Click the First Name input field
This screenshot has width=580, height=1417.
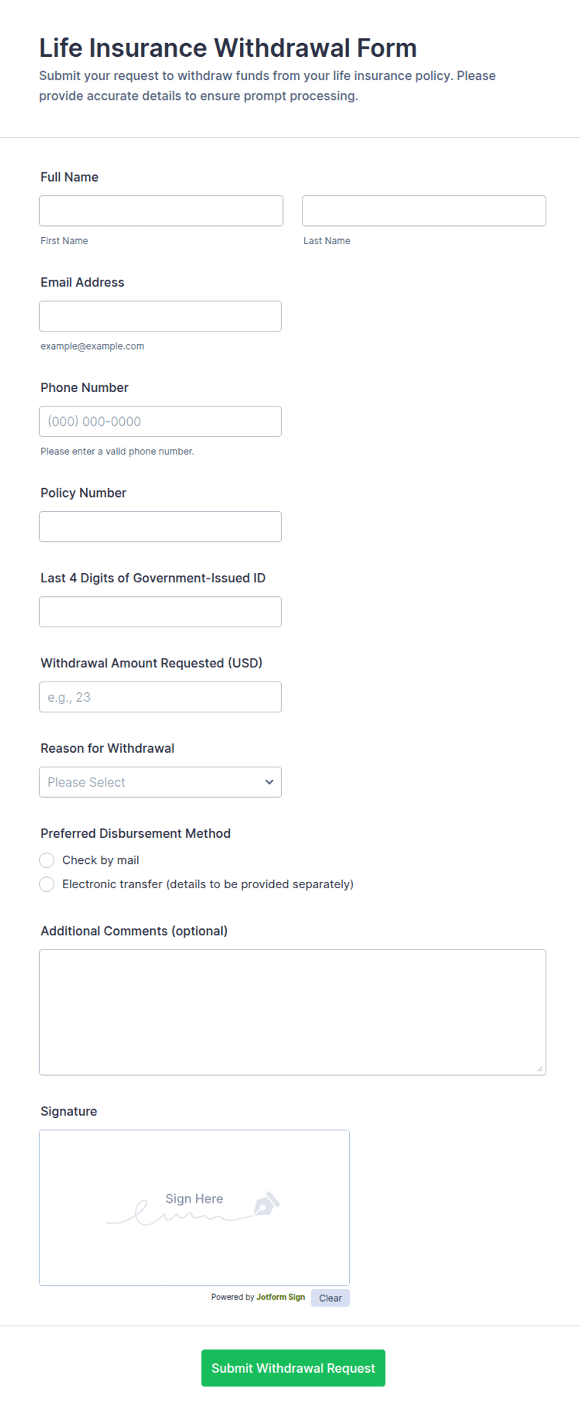[x=161, y=211]
